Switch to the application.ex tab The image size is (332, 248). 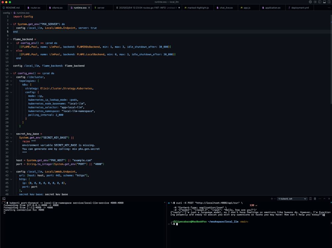click(x=273, y=8)
